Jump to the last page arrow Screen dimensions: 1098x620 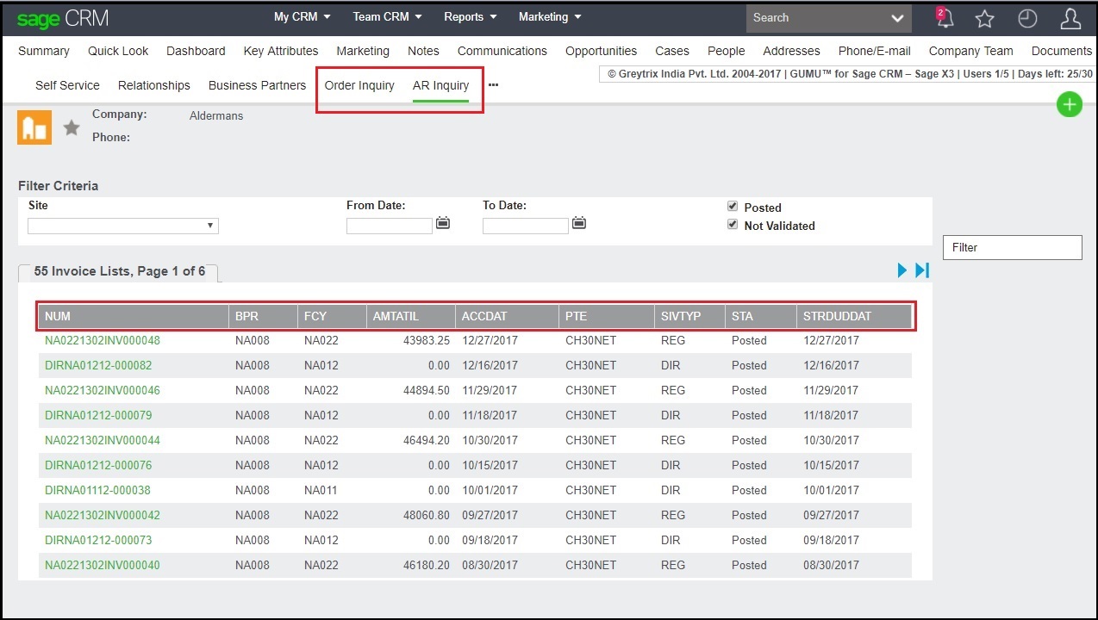922,270
